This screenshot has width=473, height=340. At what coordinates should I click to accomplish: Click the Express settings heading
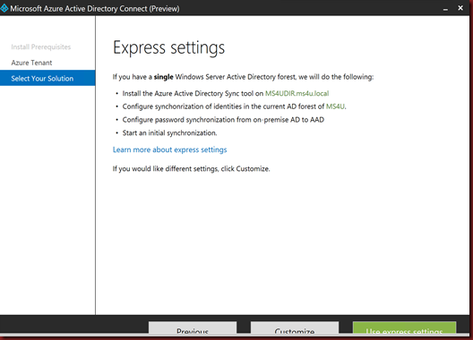(169, 48)
